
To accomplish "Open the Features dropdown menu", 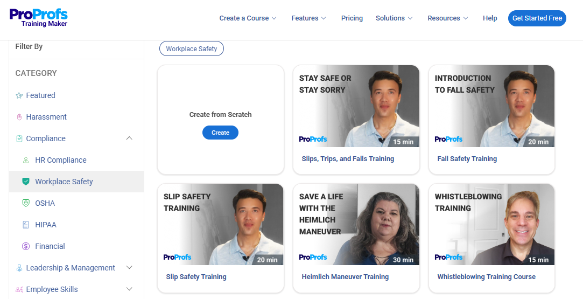I will click(x=308, y=18).
